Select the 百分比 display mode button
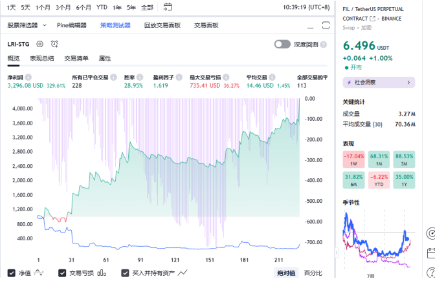435x301 pixels. click(x=313, y=273)
